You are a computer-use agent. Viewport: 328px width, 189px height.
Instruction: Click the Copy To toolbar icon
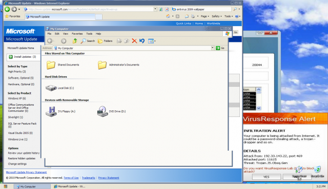(127, 41)
